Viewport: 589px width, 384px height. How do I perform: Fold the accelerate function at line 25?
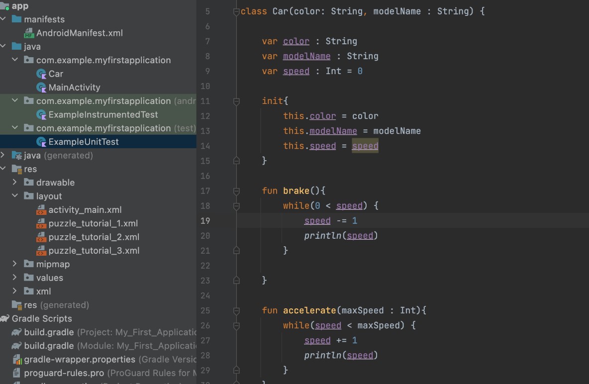point(236,311)
